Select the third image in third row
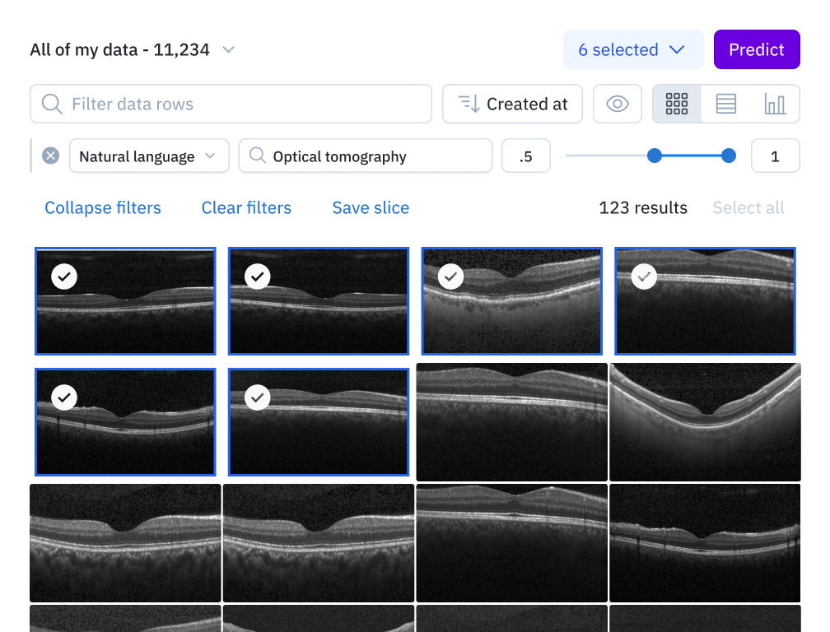 (512, 543)
